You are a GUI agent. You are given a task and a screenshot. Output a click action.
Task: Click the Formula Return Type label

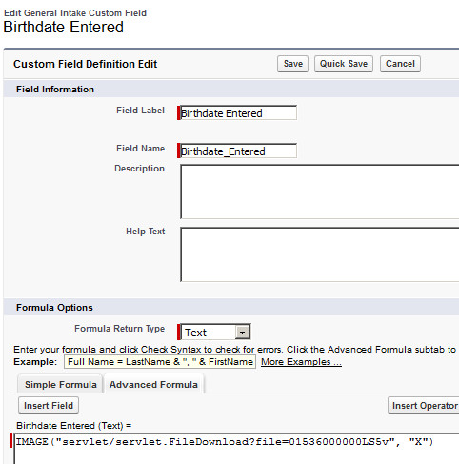point(119,329)
